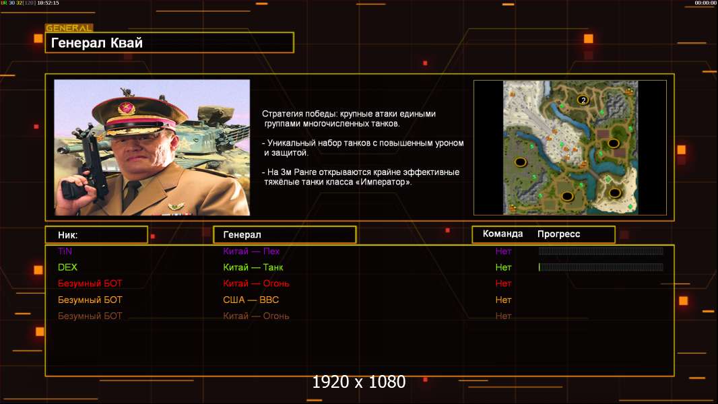Click DEX's loading progress bar
Viewport: 718px width, 404px height.
600,267
